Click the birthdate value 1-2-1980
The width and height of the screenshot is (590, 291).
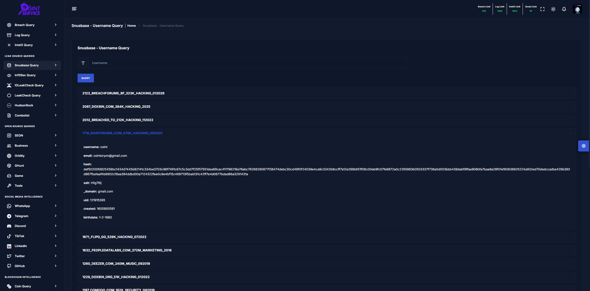tap(106, 217)
